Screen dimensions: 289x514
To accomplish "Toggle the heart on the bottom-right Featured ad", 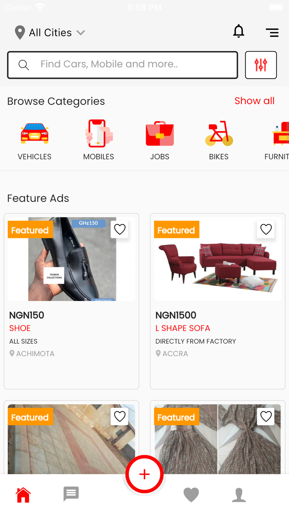I will point(265,416).
